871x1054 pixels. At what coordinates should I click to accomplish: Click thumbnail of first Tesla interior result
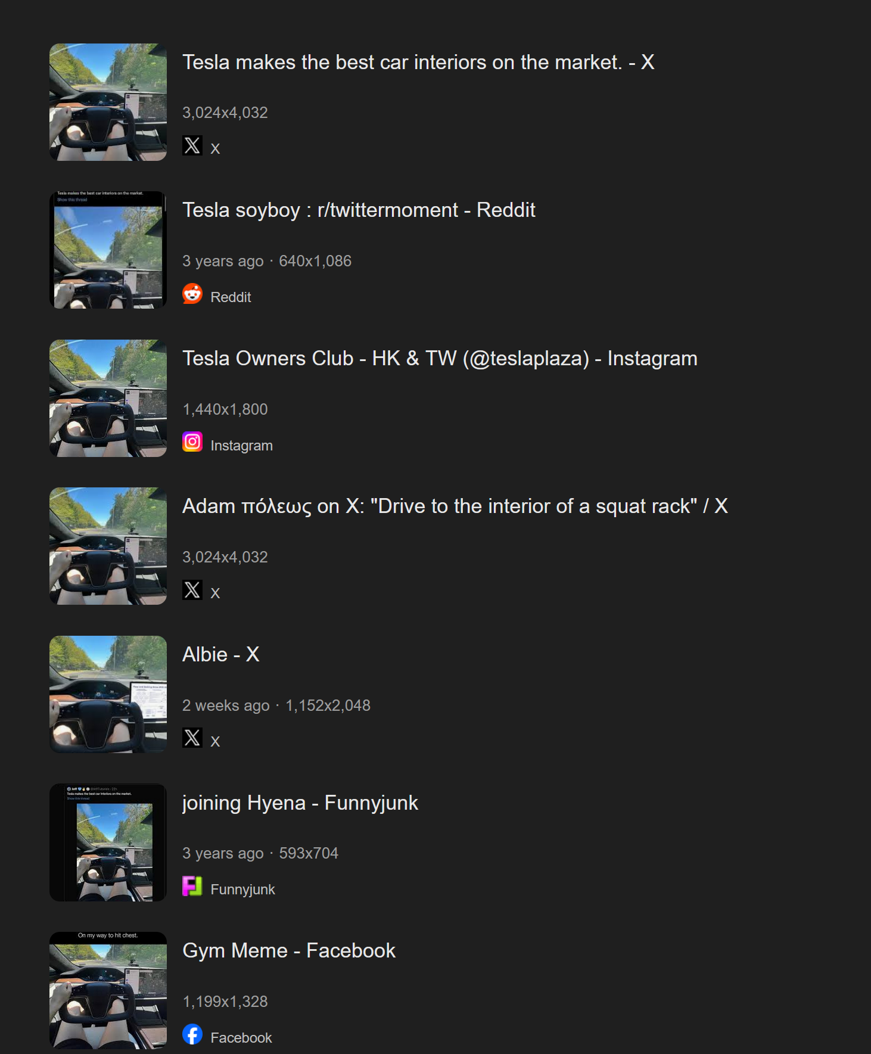[x=108, y=102]
